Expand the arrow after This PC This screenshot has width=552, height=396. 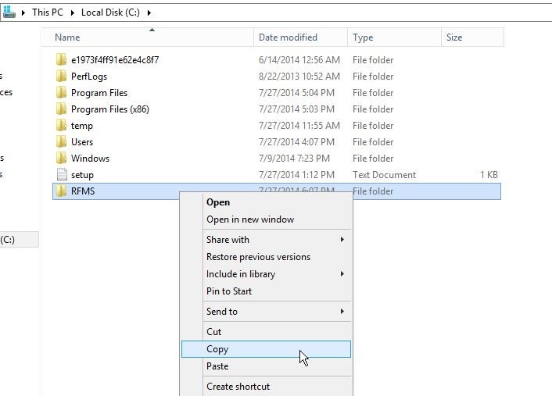(x=72, y=12)
